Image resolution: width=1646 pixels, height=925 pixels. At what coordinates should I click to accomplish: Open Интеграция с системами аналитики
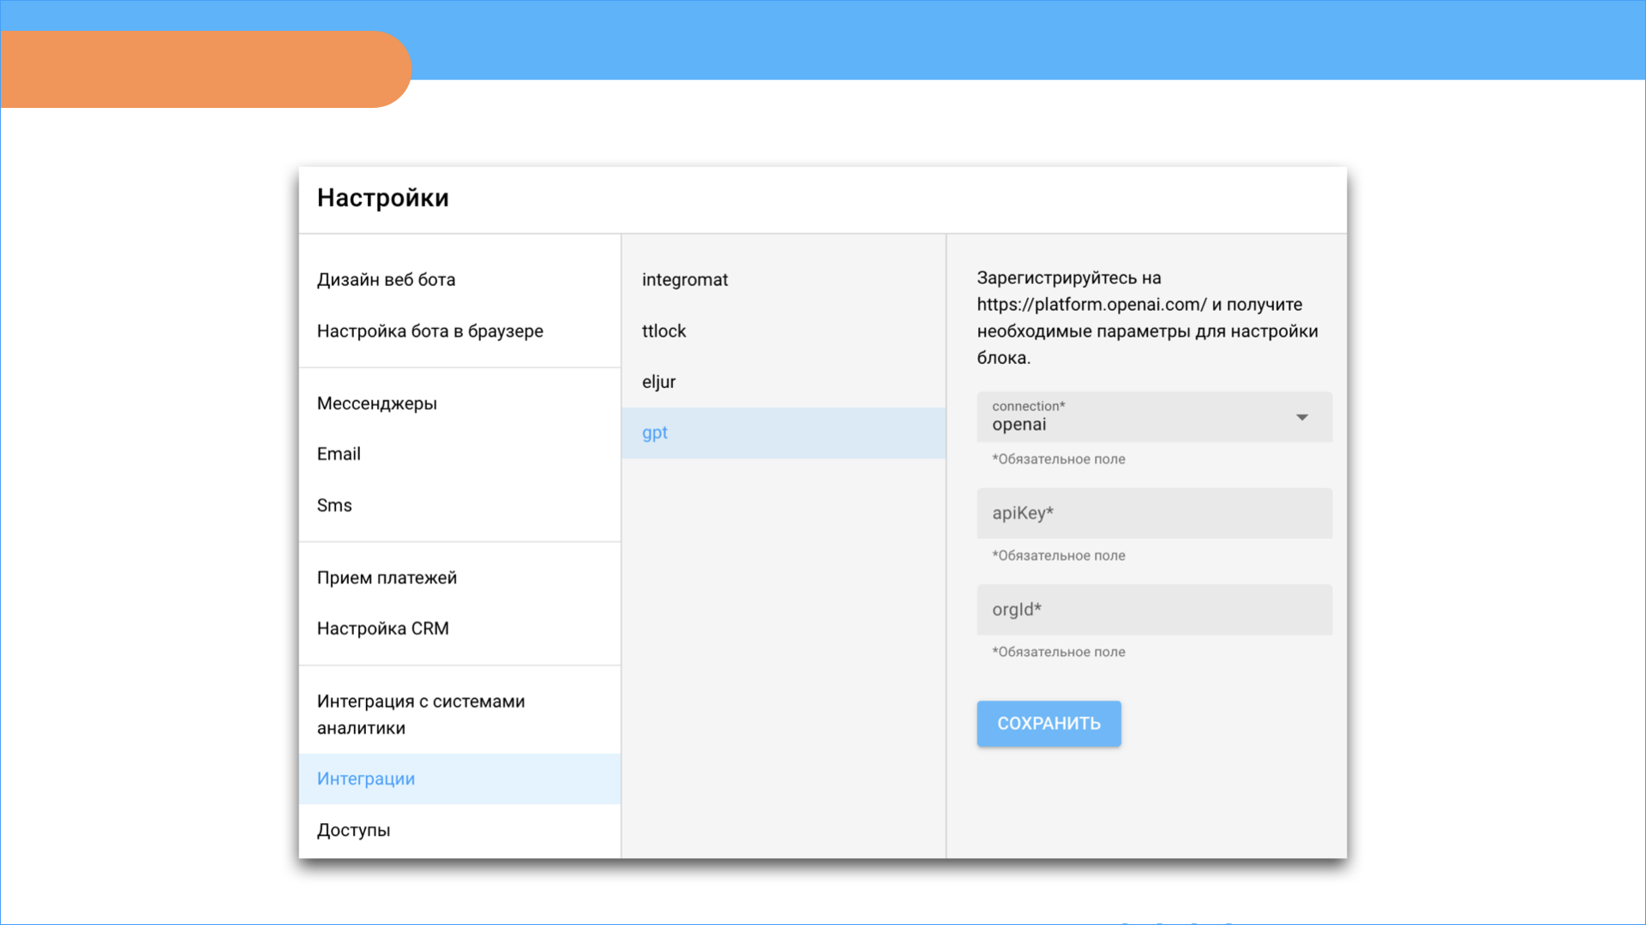[x=460, y=714]
